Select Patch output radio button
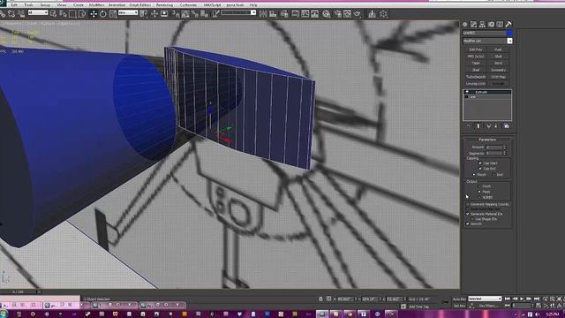 (479, 186)
